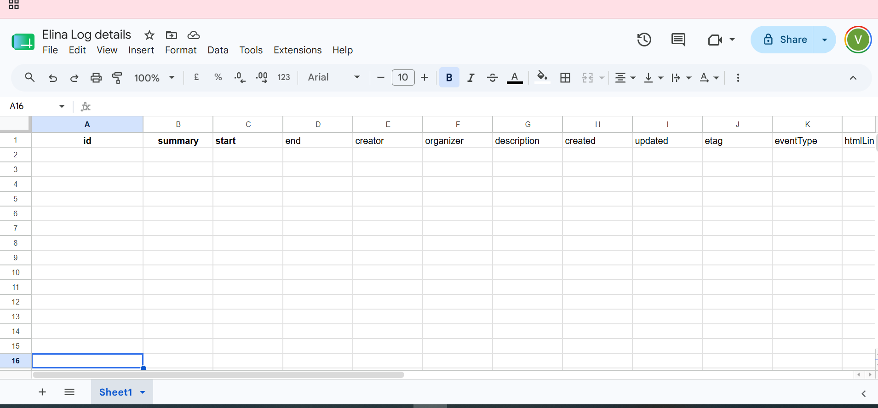Viewport: 878px width, 408px height.
Task: Open the Format menu
Action: (181, 50)
